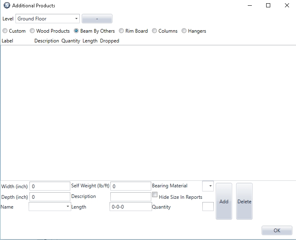Click the Additional Products window app icon

pyautogui.click(x=7, y=6)
